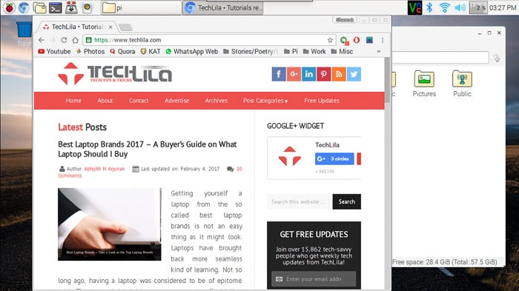Image resolution: width=519 pixels, height=291 pixels.
Task: Bookmark this page with the star icon
Action: (330, 40)
